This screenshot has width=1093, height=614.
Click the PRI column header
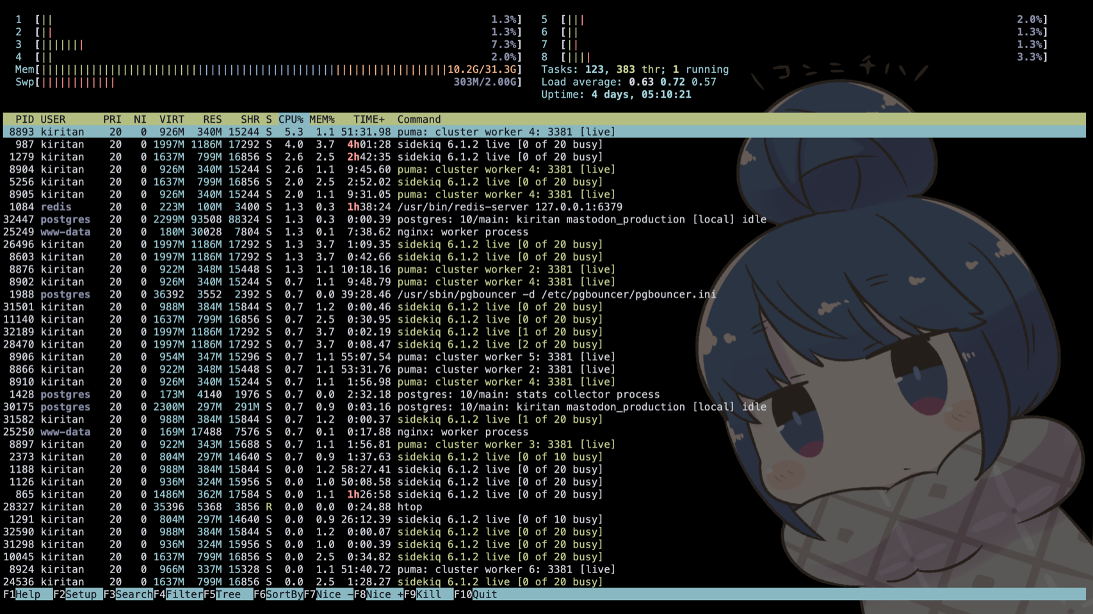112,120
